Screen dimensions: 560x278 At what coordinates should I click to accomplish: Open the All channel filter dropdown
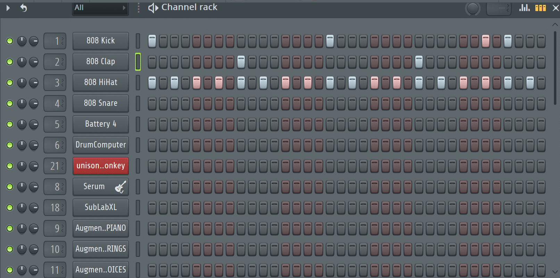click(100, 8)
